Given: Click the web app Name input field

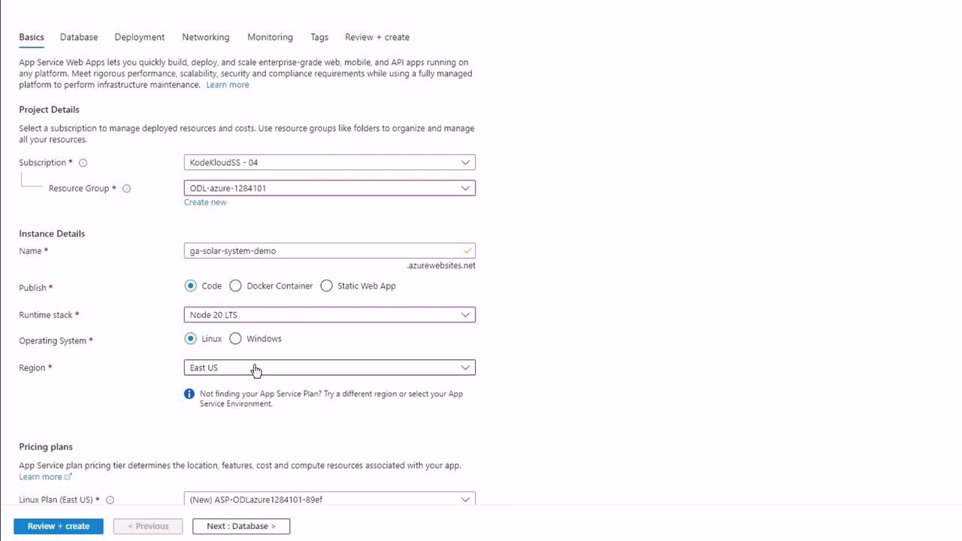Looking at the screenshot, I should (323, 251).
